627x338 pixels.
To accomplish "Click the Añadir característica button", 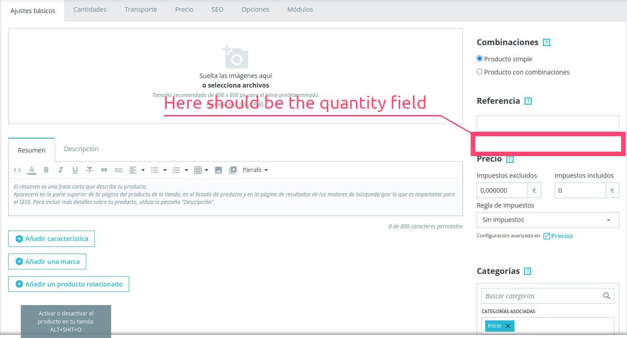I will pyautogui.click(x=51, y=239).
